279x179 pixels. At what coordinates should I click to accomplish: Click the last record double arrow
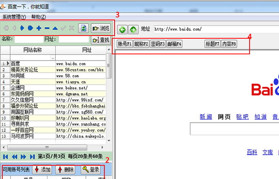[31, 28]
